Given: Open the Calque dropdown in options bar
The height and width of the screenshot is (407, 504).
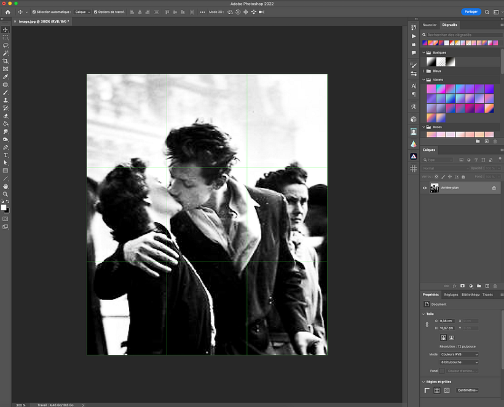Looking at the screenshot, I should pyautogui.click(x=82, y=12).
